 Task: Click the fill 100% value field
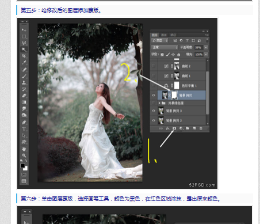tap(199, 55)
